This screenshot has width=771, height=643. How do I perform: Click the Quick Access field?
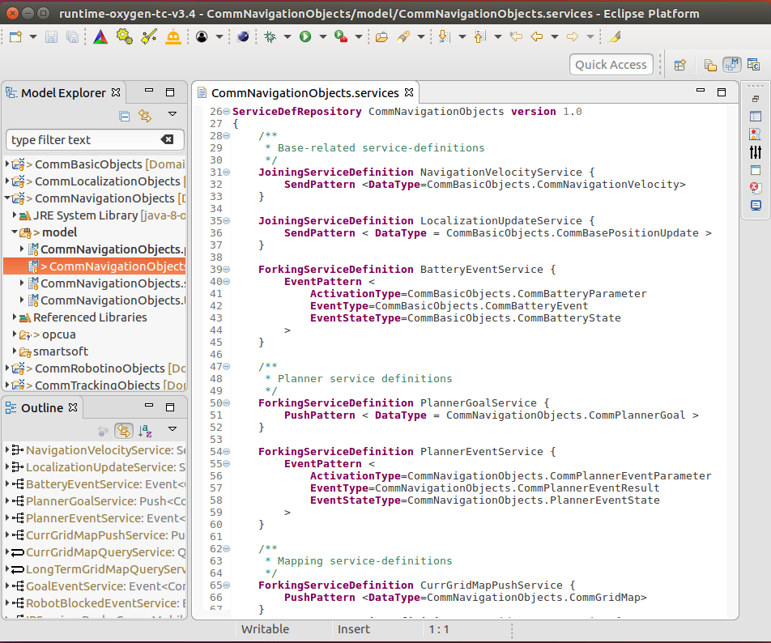click(x=611, y=65)
